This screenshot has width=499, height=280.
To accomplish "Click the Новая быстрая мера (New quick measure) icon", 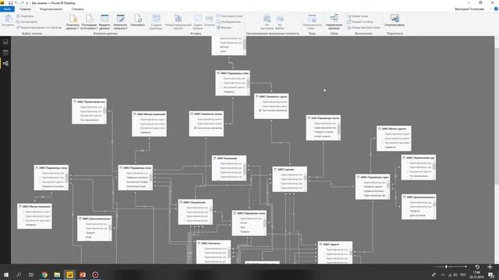I will click(349, 27).
